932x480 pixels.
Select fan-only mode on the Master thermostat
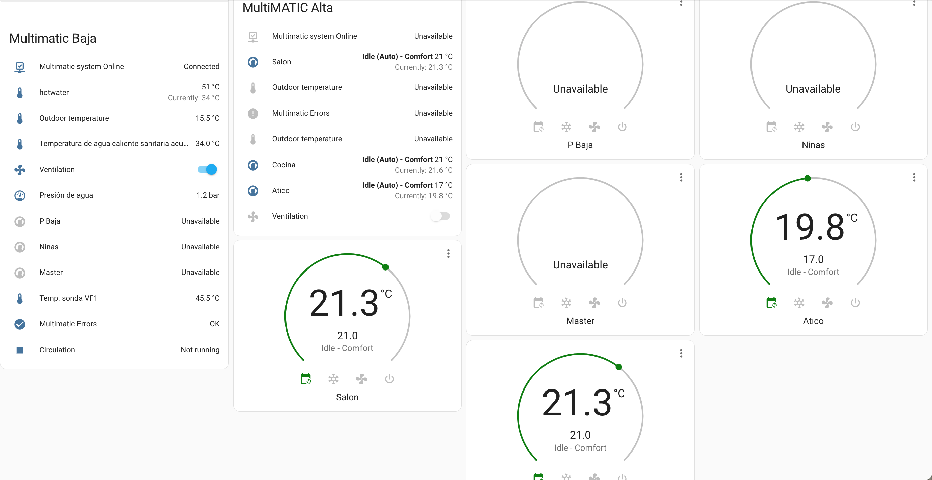pos(594,303)
